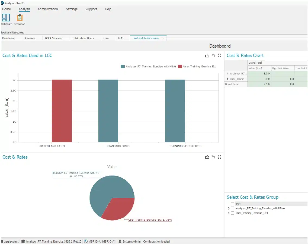Click the High Risk Value column header
The image size is (308, 245).
coord(283,68)
